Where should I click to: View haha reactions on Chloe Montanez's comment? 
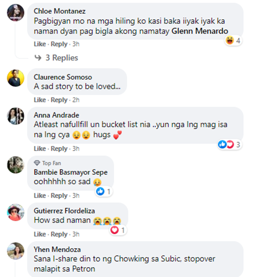233,40
